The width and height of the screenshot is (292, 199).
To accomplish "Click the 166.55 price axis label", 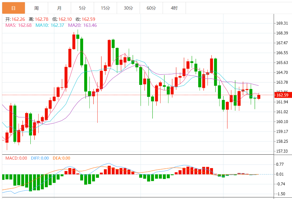I will tap(282, 53).
